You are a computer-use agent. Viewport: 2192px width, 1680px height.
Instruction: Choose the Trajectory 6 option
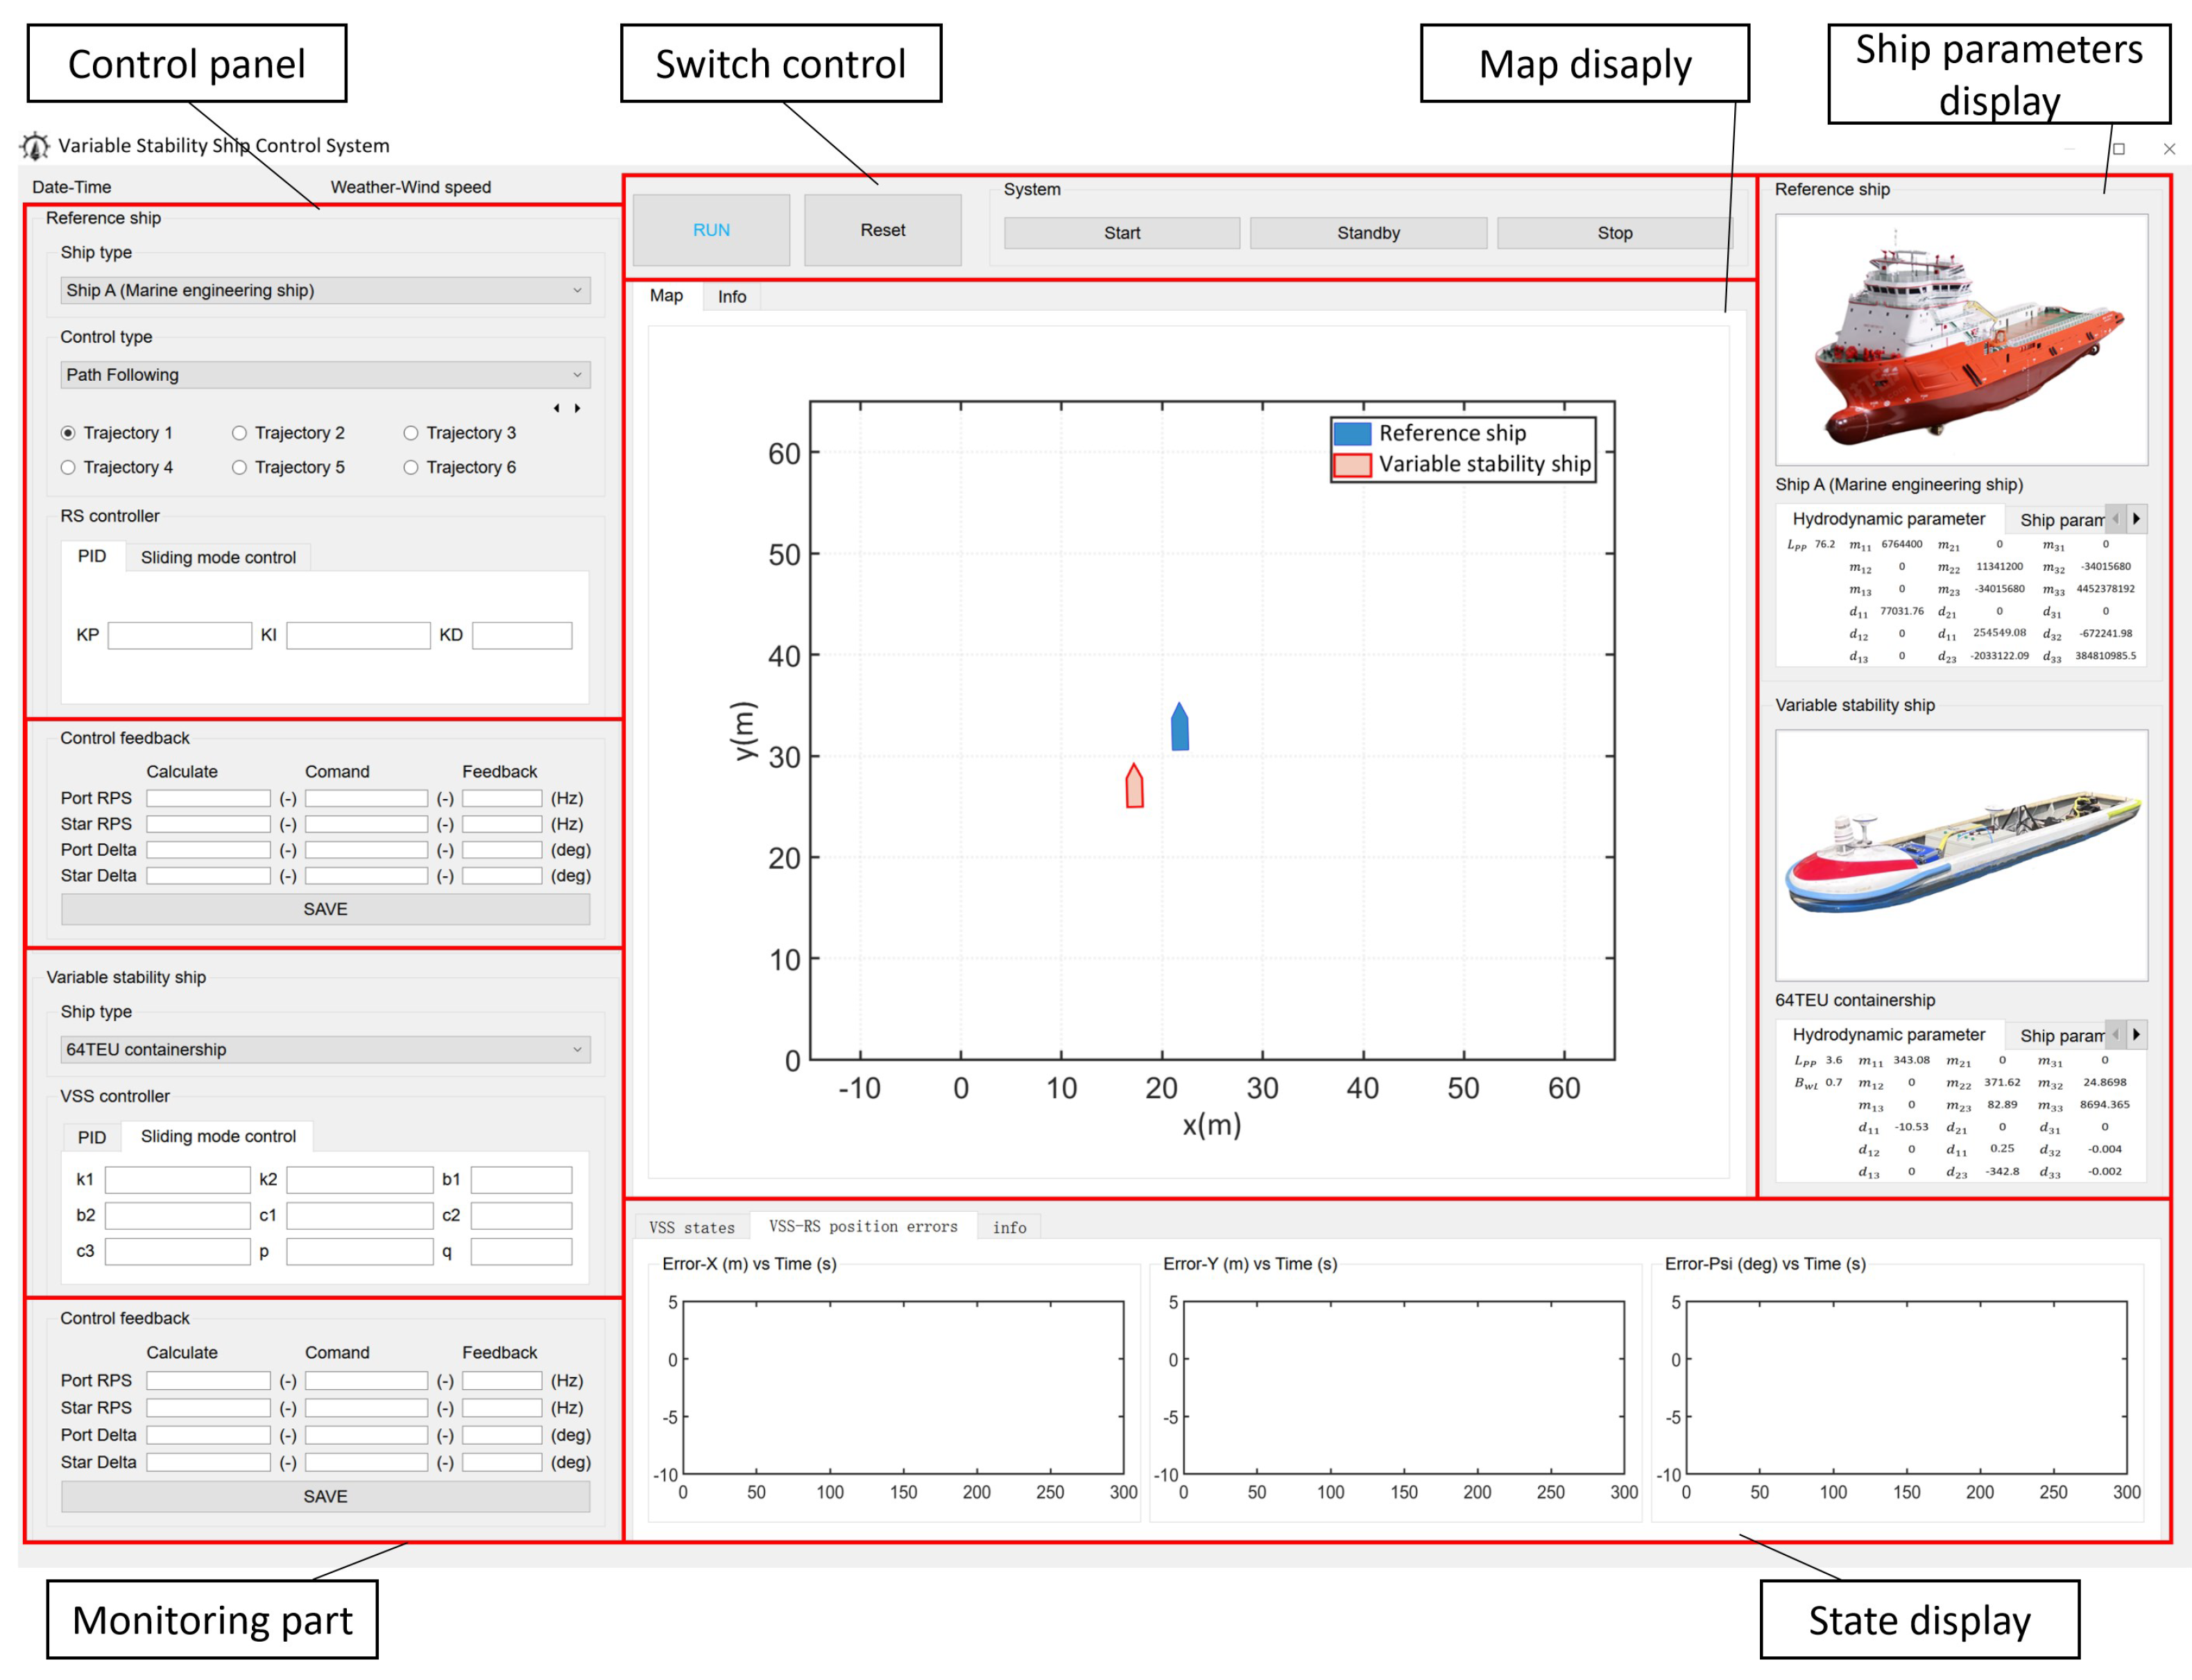pyautogui.click(x=410, y=467)
